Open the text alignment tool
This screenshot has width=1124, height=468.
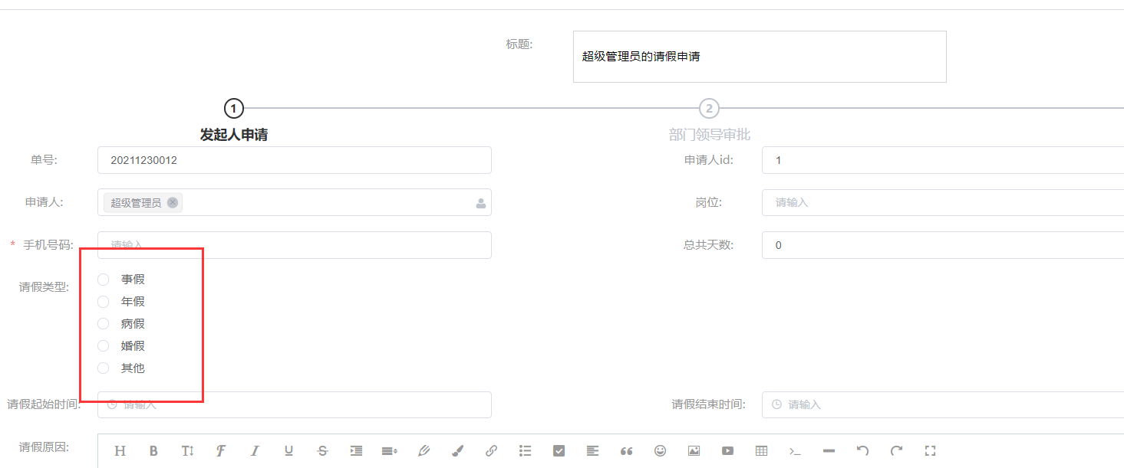[592, 451]
